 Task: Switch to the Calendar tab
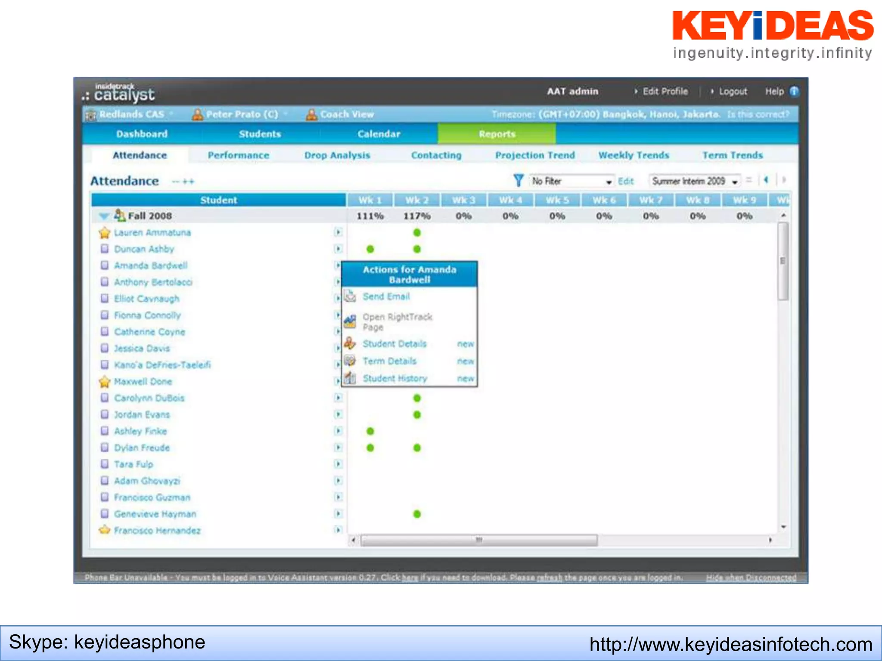[x=379, y=134]
